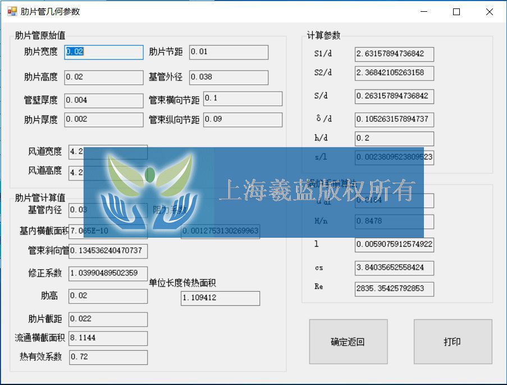507x385 pixels.
Task: Click the 确定返回 button
Action: pos(348,342)
